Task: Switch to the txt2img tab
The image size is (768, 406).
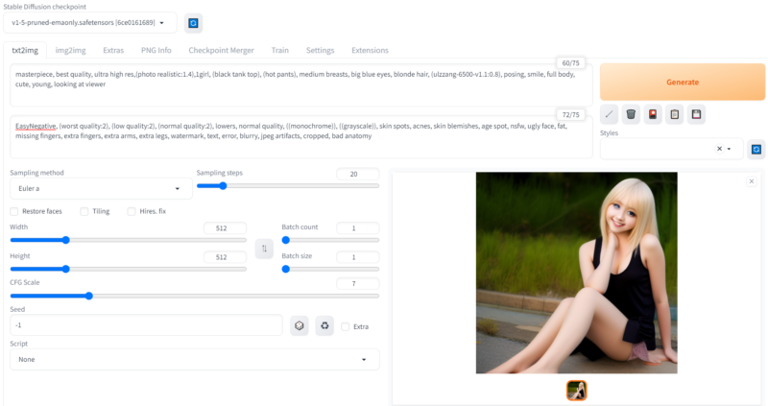Action: point(25,51)
